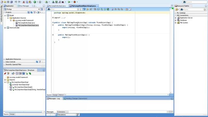
Task: Select MyCompEntityImpl.java in project tree
Action: click(26, 23)
